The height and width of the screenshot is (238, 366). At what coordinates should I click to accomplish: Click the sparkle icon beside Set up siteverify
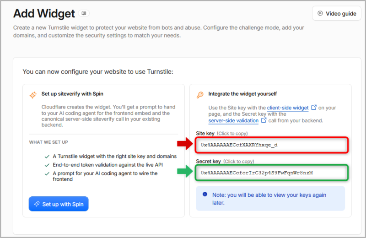[33, 95]
